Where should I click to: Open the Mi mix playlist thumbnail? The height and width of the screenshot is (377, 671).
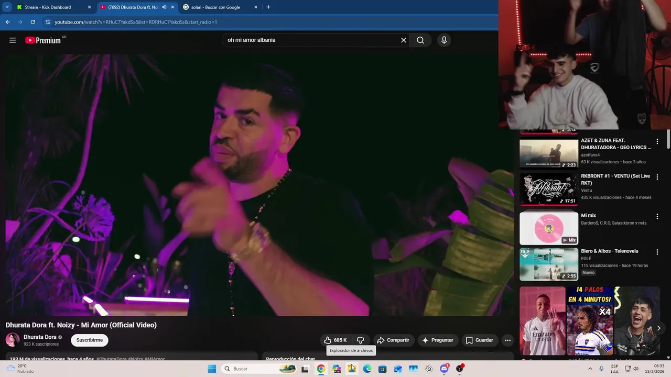tap(549, 228)
